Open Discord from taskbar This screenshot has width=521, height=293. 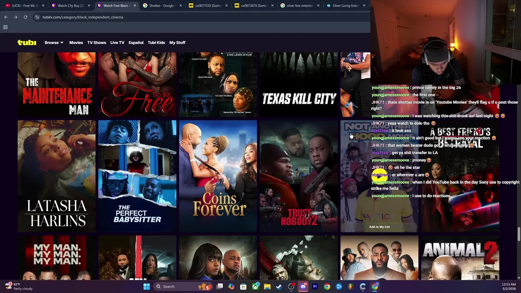tap(303, 286)
